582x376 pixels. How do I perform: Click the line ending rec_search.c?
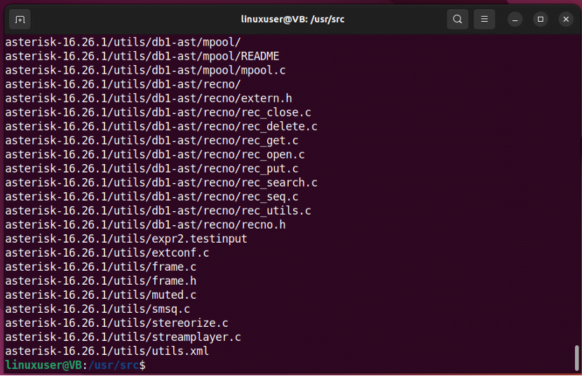coord(161,183)
